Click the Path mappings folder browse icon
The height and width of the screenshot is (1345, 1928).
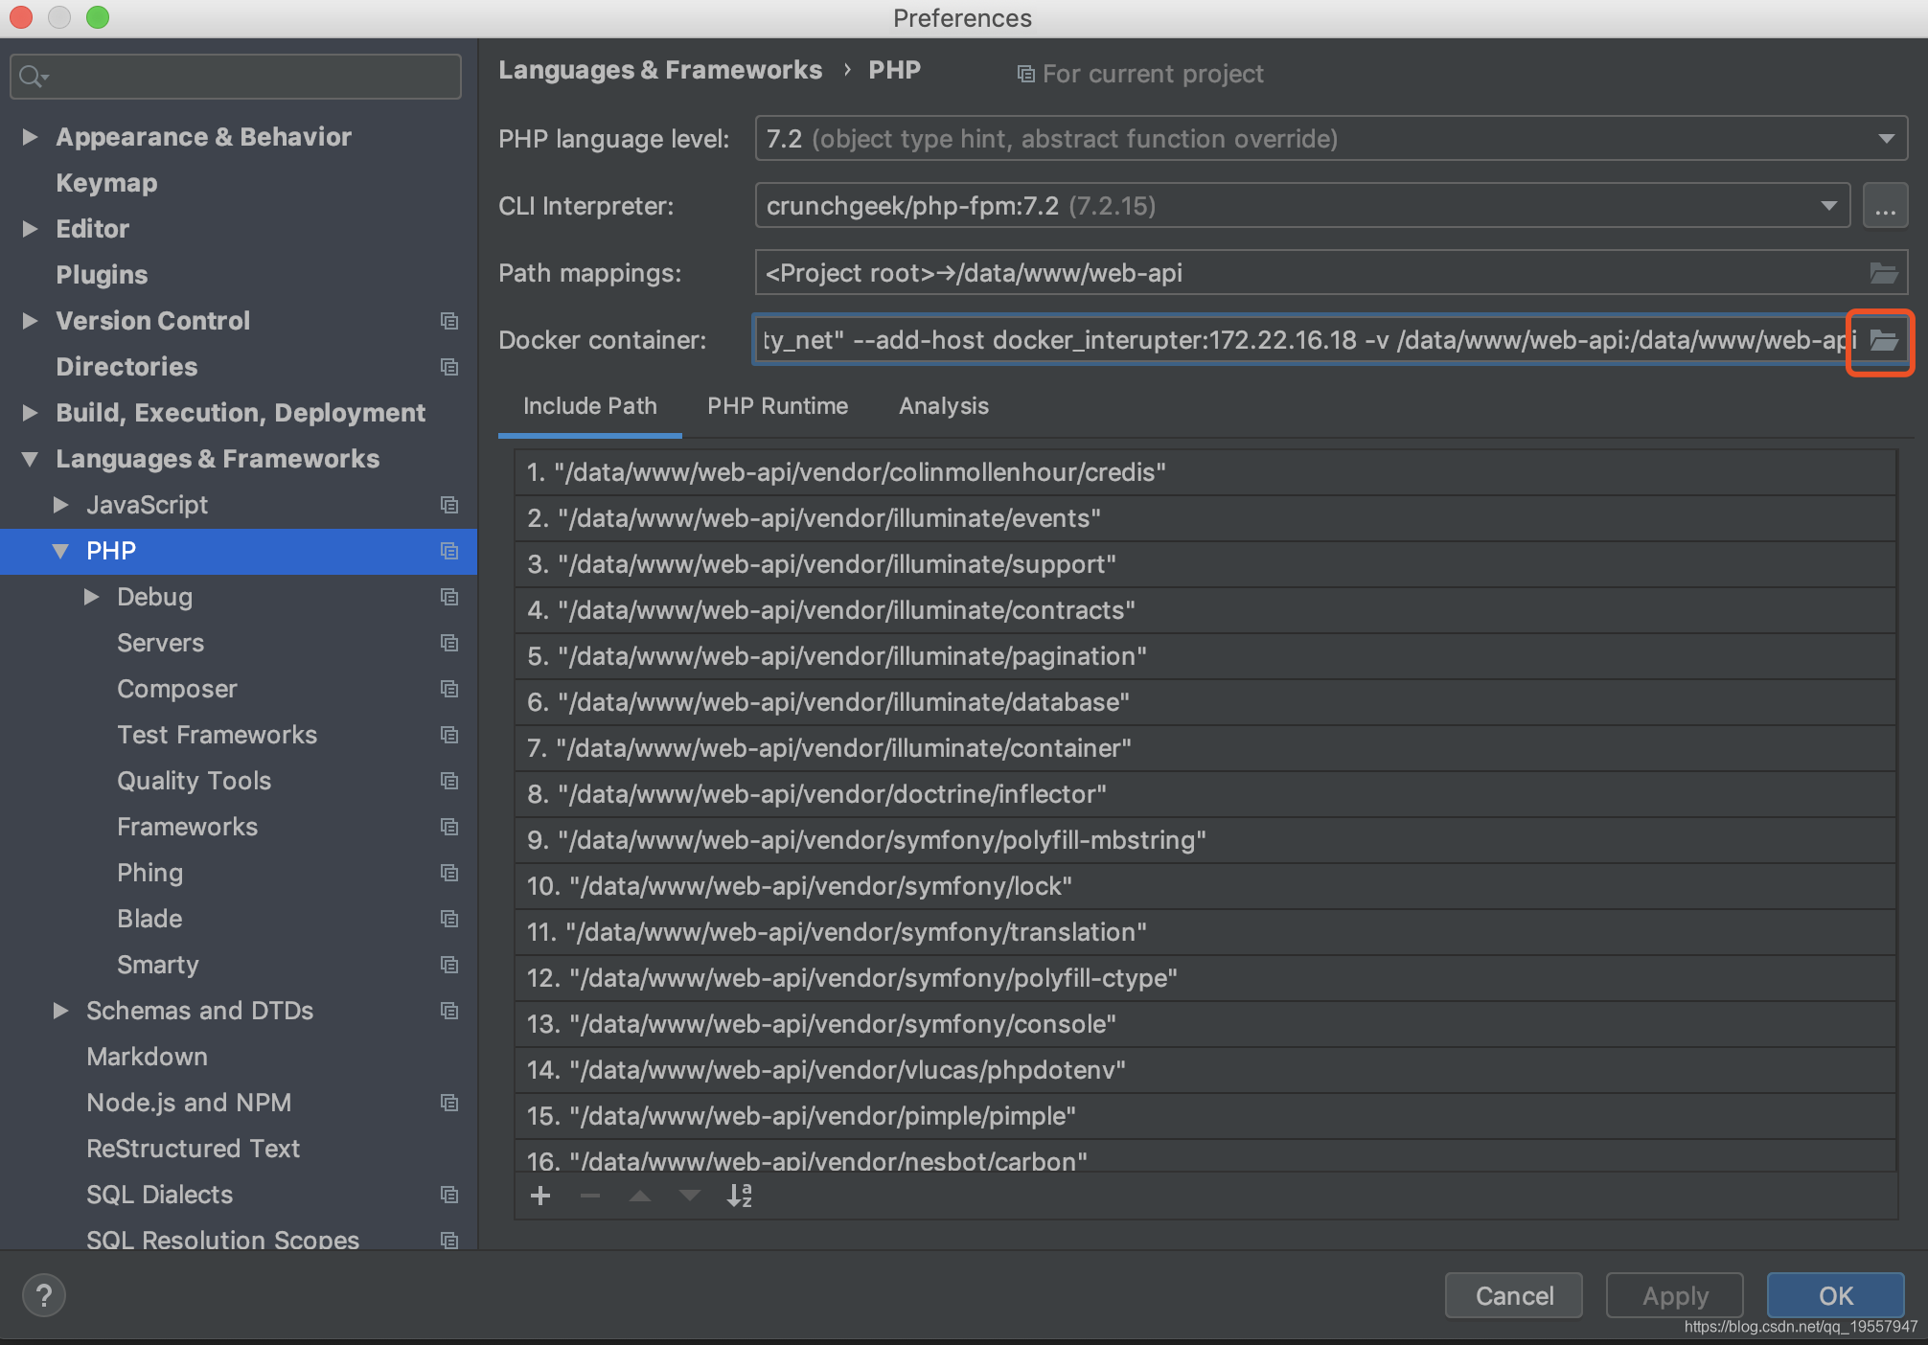click(1883, 273)
